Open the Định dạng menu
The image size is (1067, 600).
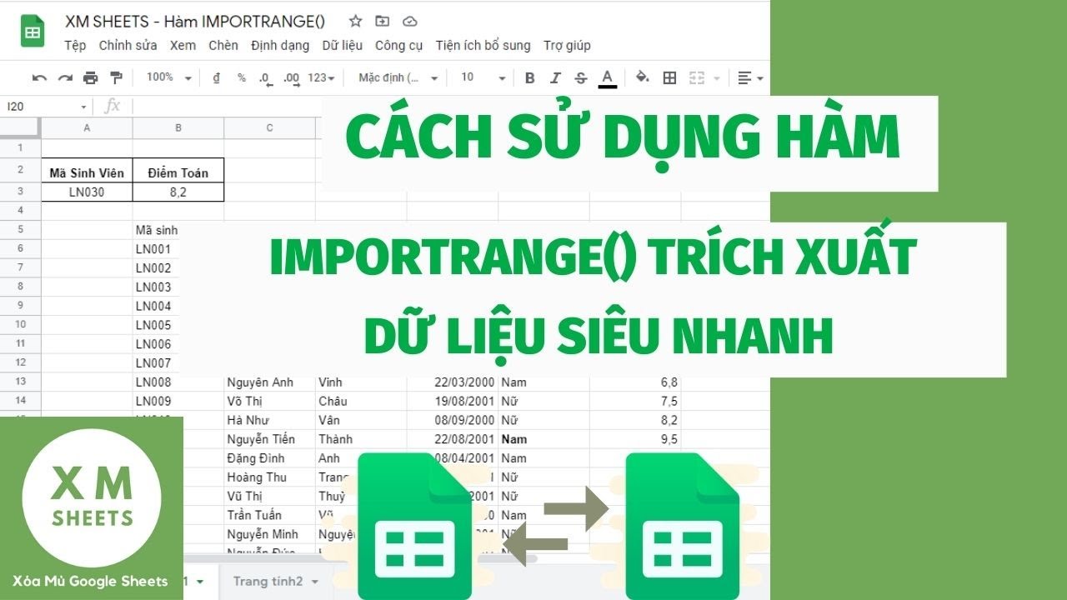280,45
